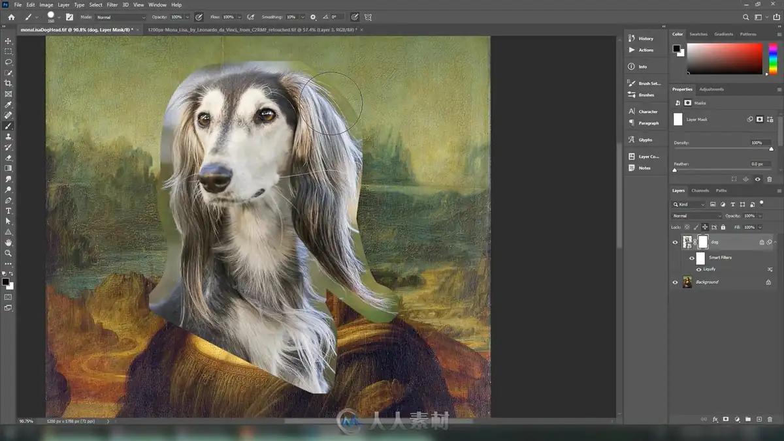This screenshot has width=784, height=441.
Task: Select the Frame tool
Action: pyautogui.click(x=8, y=94)
